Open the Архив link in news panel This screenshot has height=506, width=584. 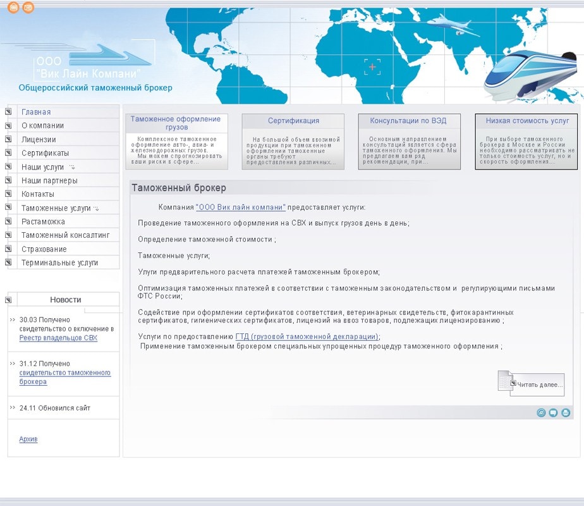[28, 439]
